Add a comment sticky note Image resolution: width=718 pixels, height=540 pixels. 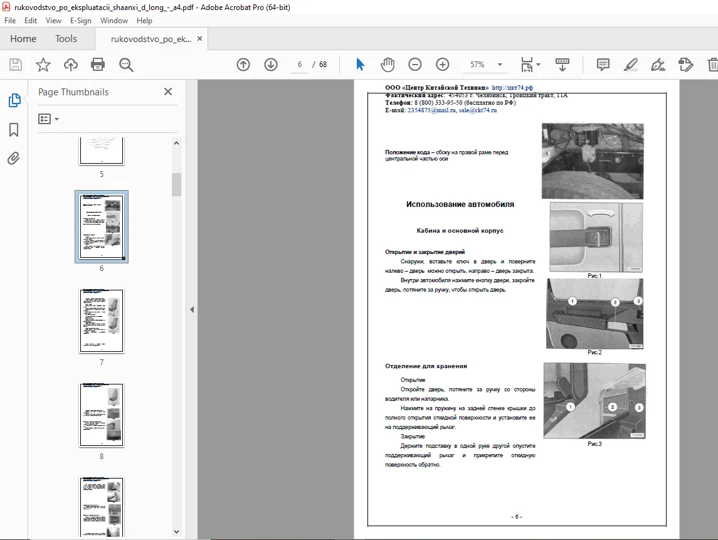[x=603, y=65]
